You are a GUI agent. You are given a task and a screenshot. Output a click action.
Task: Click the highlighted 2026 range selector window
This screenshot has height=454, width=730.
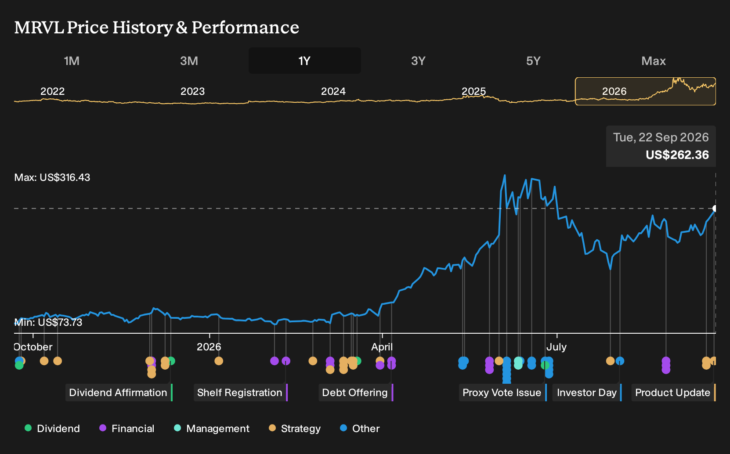click(645, 91)
